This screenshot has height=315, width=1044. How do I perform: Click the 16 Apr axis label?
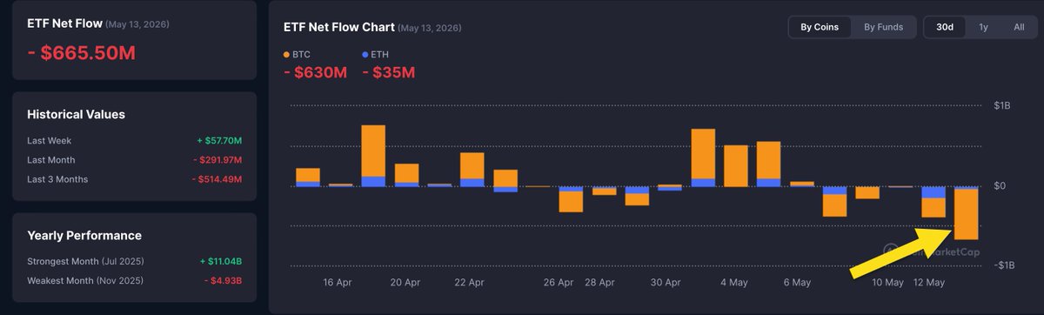[338, 282]
